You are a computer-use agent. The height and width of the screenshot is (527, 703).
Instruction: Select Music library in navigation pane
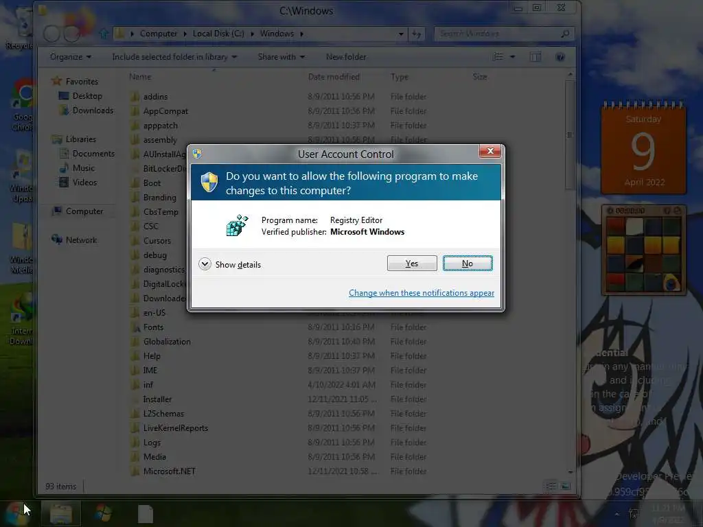click(x=83, y=167)
